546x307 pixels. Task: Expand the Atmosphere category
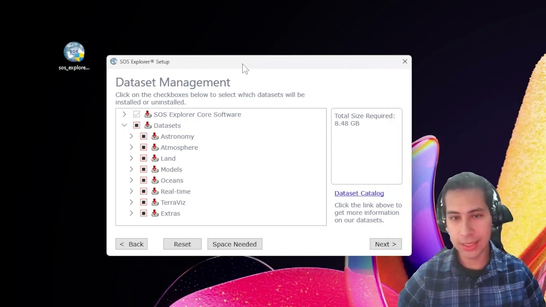pyautogui.click(x=131, y=148)
